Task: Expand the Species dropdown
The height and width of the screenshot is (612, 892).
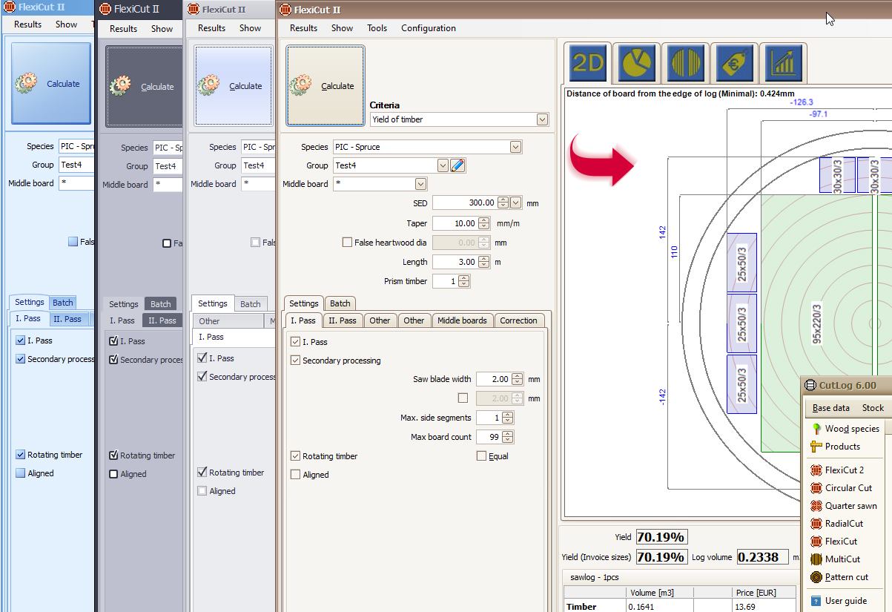Action: click(516, 147)
